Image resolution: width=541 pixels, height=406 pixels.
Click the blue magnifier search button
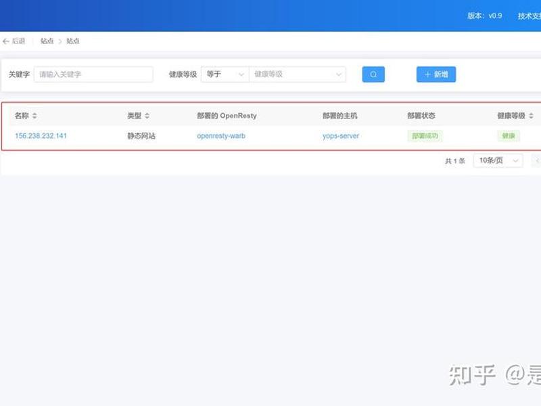(373, 74)
